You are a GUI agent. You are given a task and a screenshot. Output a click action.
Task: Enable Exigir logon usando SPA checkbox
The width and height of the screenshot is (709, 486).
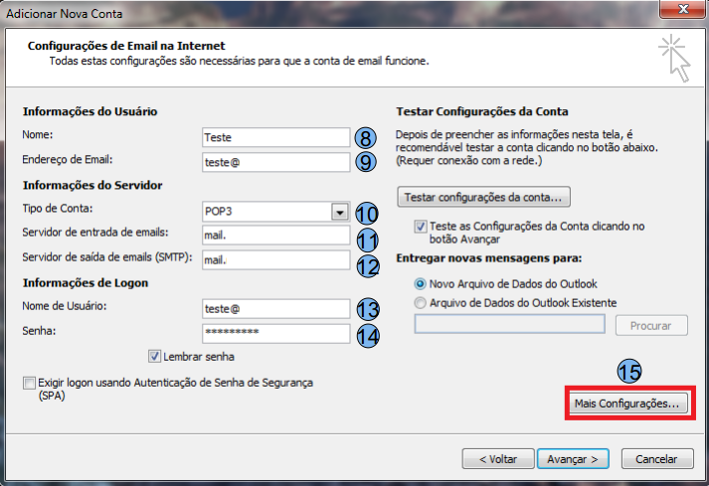coord(28,383)
